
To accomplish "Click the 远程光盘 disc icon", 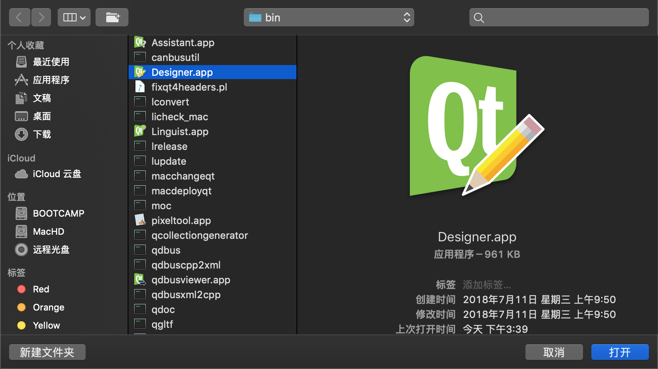I will [x=21, y=250].
